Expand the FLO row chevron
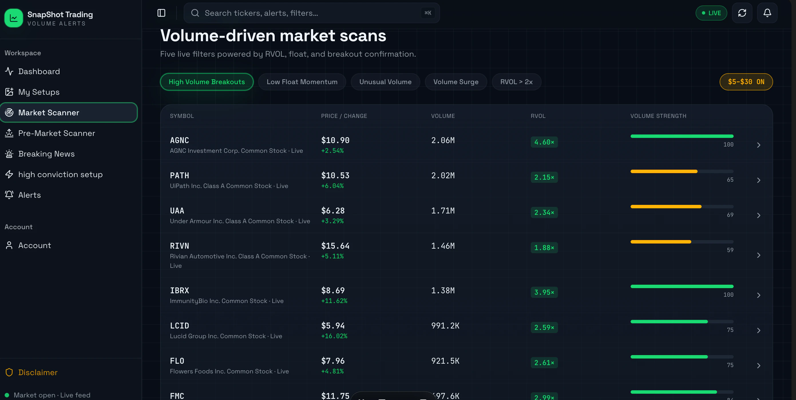This screenshot has width=796, height=400. point(759,366)
